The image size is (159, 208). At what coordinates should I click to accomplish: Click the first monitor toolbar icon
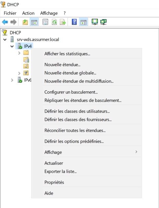click(x=95, y=22)
